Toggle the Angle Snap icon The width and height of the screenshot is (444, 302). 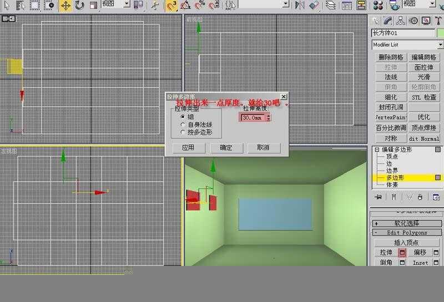[x=186, y=5]
